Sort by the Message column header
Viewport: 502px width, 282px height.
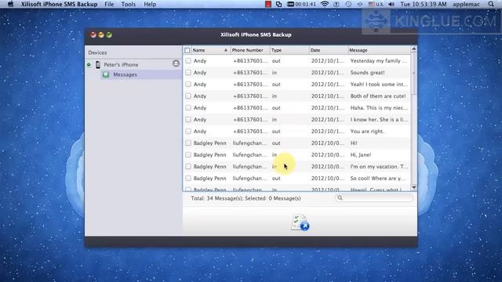379,50
